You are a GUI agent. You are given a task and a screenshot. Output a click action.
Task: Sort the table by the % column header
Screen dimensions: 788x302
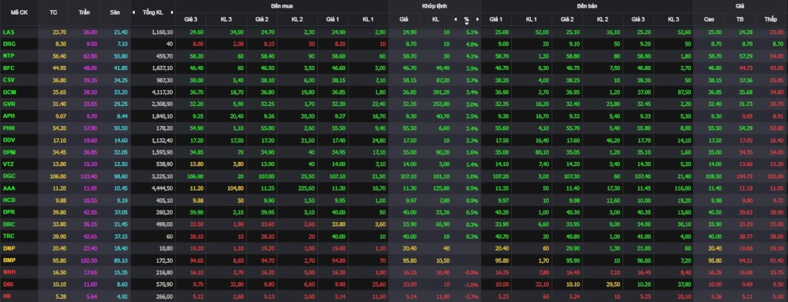point(466,19)
